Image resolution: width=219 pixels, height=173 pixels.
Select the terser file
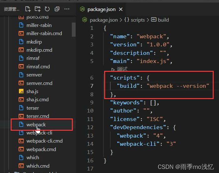click(33, 108)
